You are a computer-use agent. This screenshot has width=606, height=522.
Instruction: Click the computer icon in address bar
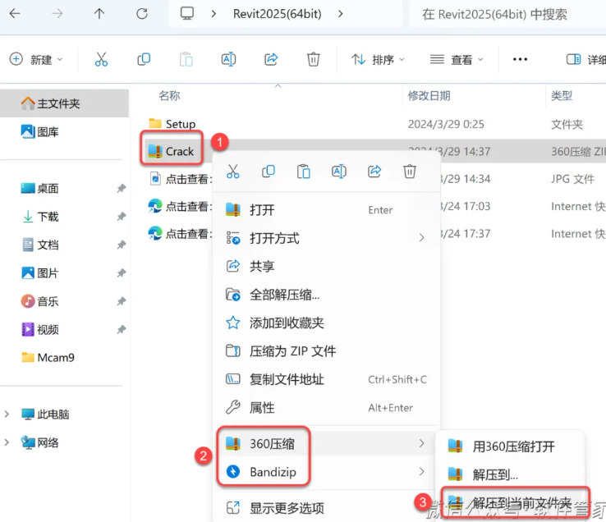pos(187,13)
